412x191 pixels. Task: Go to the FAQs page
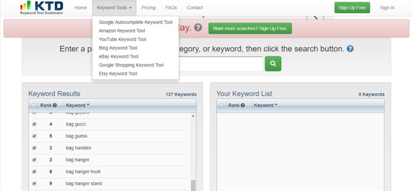(x=171, y=8)
